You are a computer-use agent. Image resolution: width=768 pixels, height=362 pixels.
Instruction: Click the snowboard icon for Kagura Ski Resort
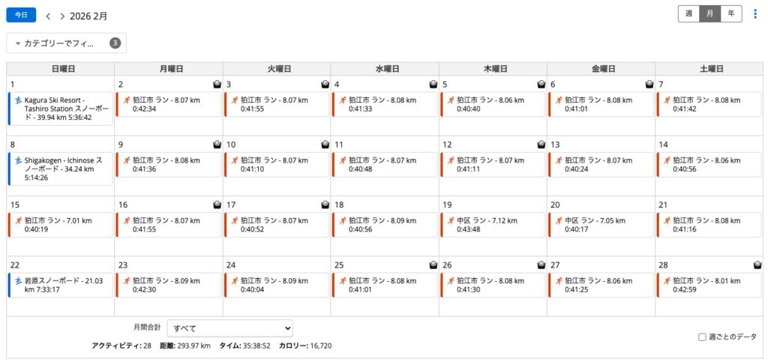click(18, 99)
